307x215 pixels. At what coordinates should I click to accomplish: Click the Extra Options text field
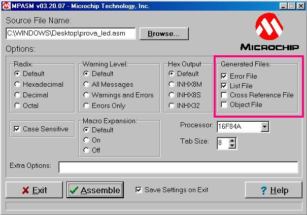pyautogui.click(x=179, y=167)
